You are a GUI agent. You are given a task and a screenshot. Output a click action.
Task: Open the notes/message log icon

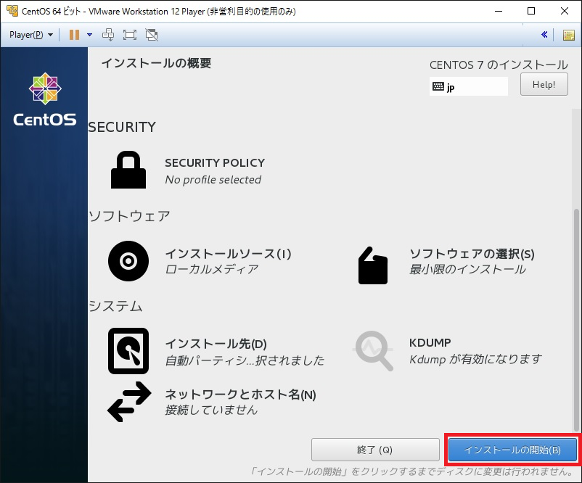point(569,36)
